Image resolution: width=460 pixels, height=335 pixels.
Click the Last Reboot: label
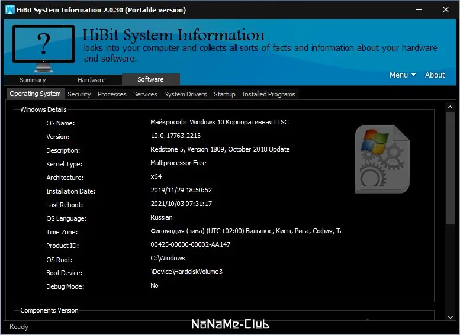pyautogui.click(x=65, y=205)
